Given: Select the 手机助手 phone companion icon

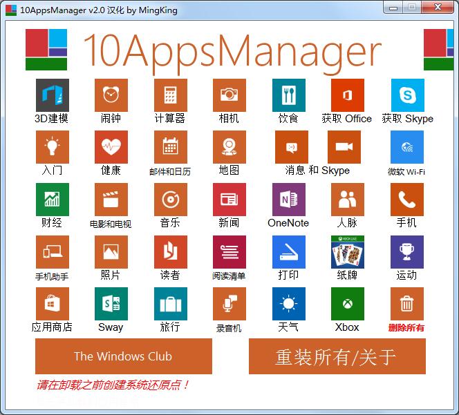Looking at the screenshot, I should (x=53, y=252).
